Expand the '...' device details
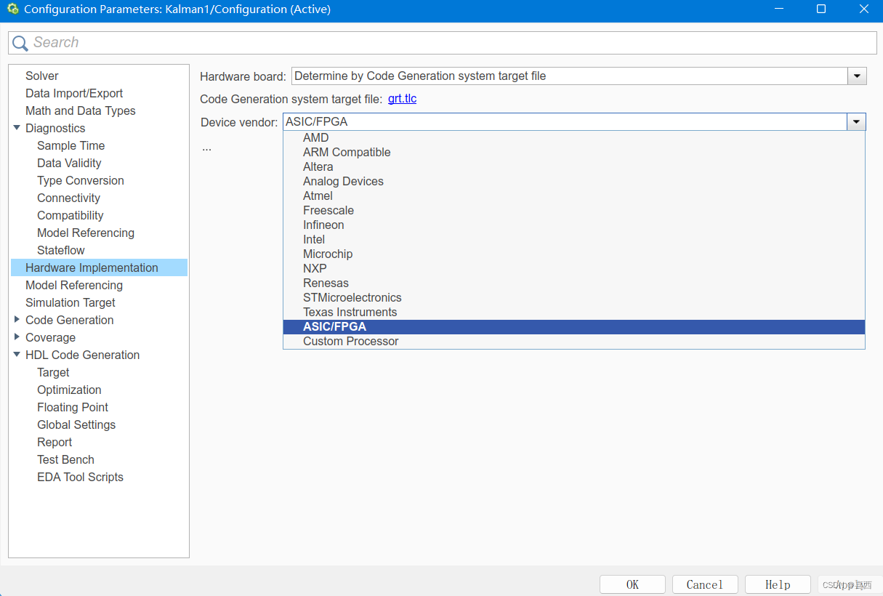Viewport: 883px width, 596px height. click(207, 148)
